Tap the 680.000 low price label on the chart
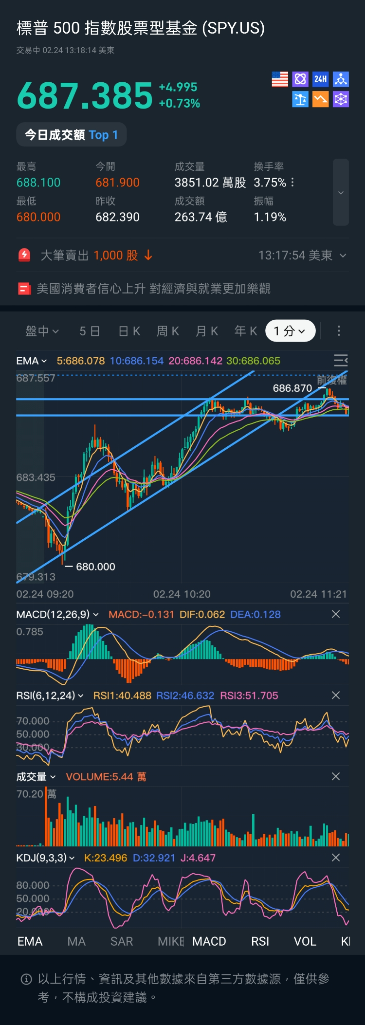The height and width of the screenshot is (1025, 365). pyautogui.click(x=95, y=567)
